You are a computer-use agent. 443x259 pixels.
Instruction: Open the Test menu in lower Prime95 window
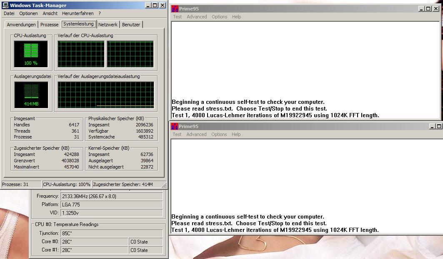(177, 134)
